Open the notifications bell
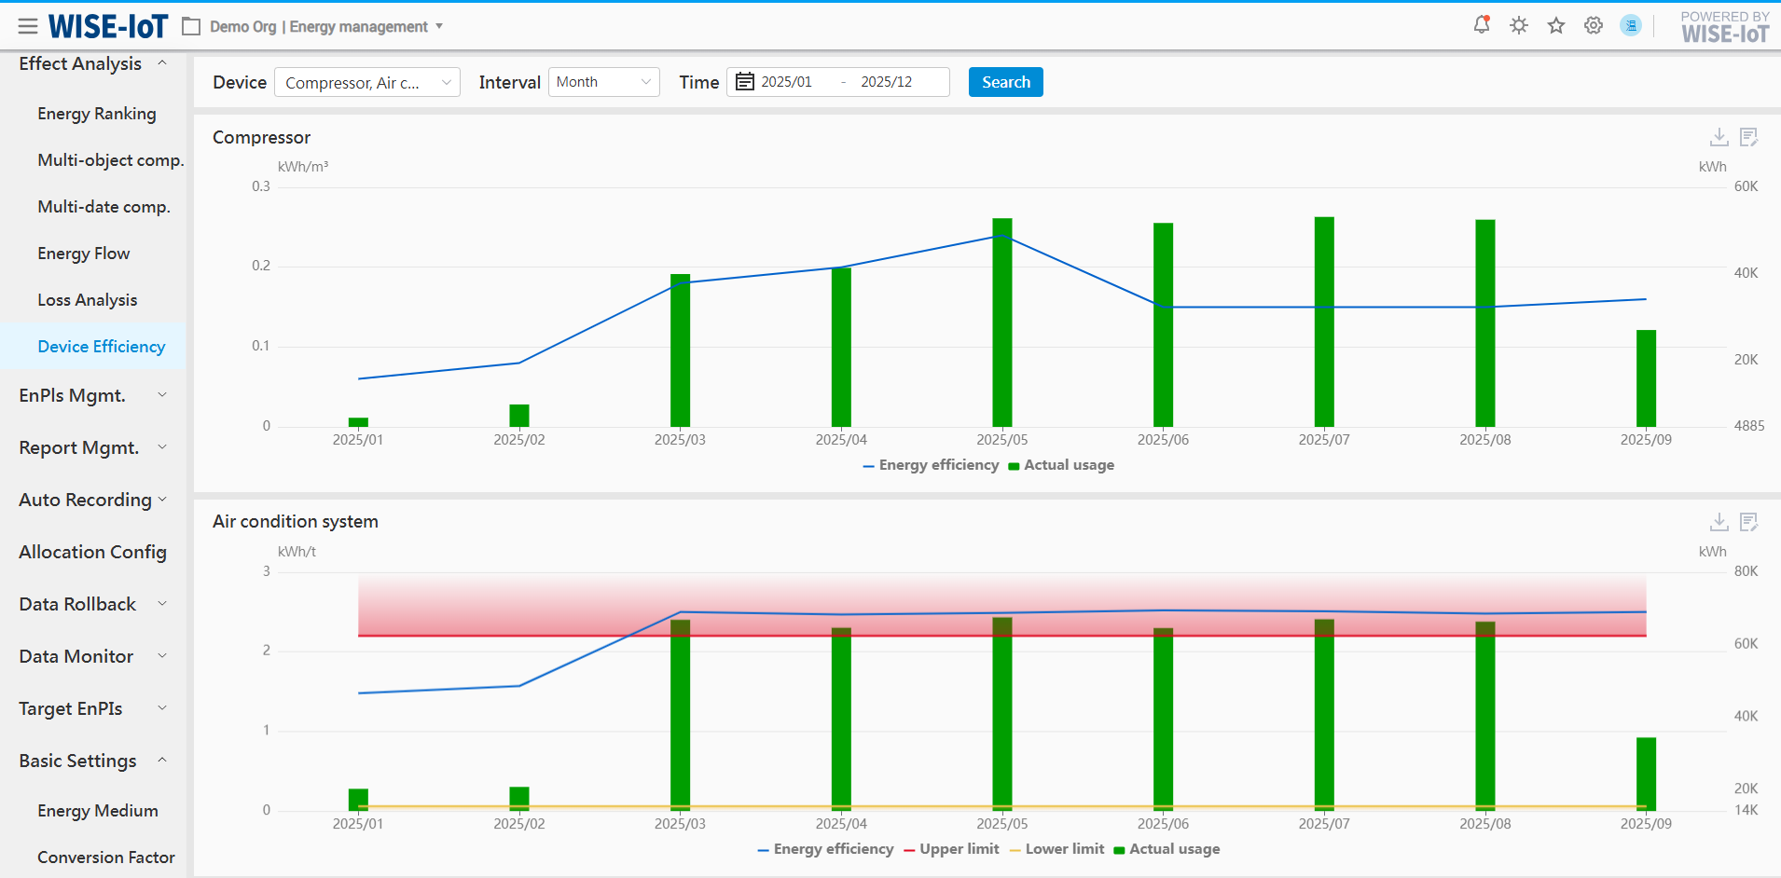 1481,25
